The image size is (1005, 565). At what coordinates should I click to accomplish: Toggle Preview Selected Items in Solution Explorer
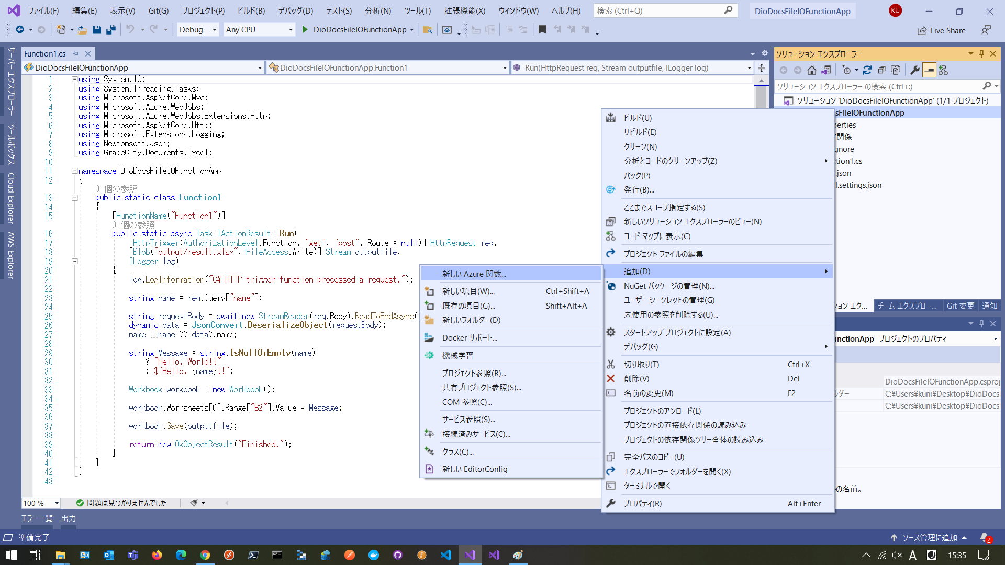coord(929,70)
